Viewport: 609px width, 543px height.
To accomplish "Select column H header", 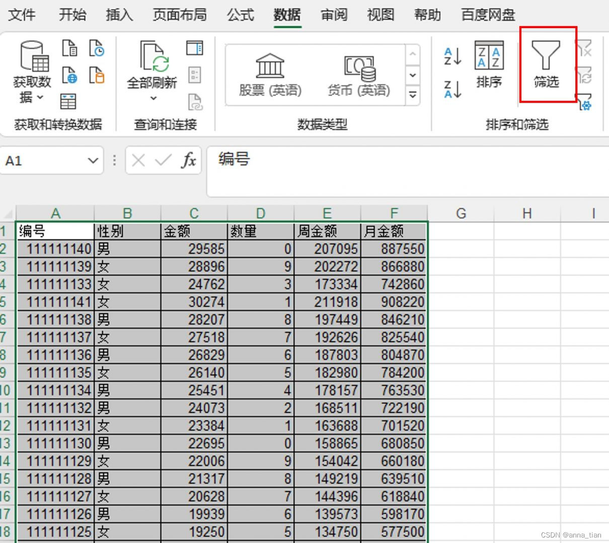I will pos(527,213).
